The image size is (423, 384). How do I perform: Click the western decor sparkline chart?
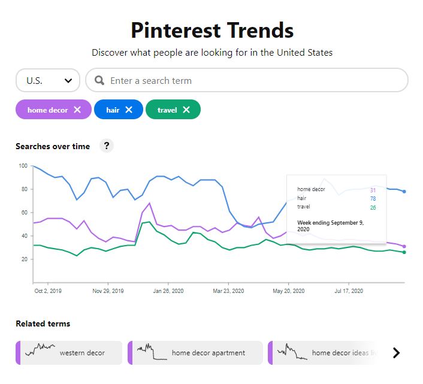point(40,349)
